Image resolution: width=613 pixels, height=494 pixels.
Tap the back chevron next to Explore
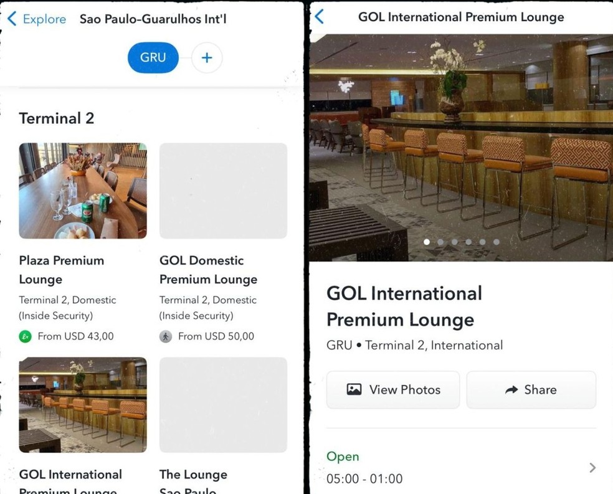pyautogui.click(x=12, y=19)
